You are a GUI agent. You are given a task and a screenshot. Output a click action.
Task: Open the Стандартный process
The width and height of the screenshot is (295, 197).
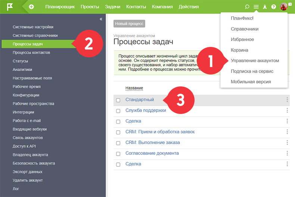pyautogui.click(x=140, y=100)
